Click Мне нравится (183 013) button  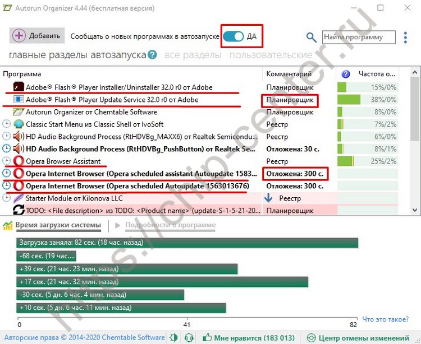pos(248,338)
